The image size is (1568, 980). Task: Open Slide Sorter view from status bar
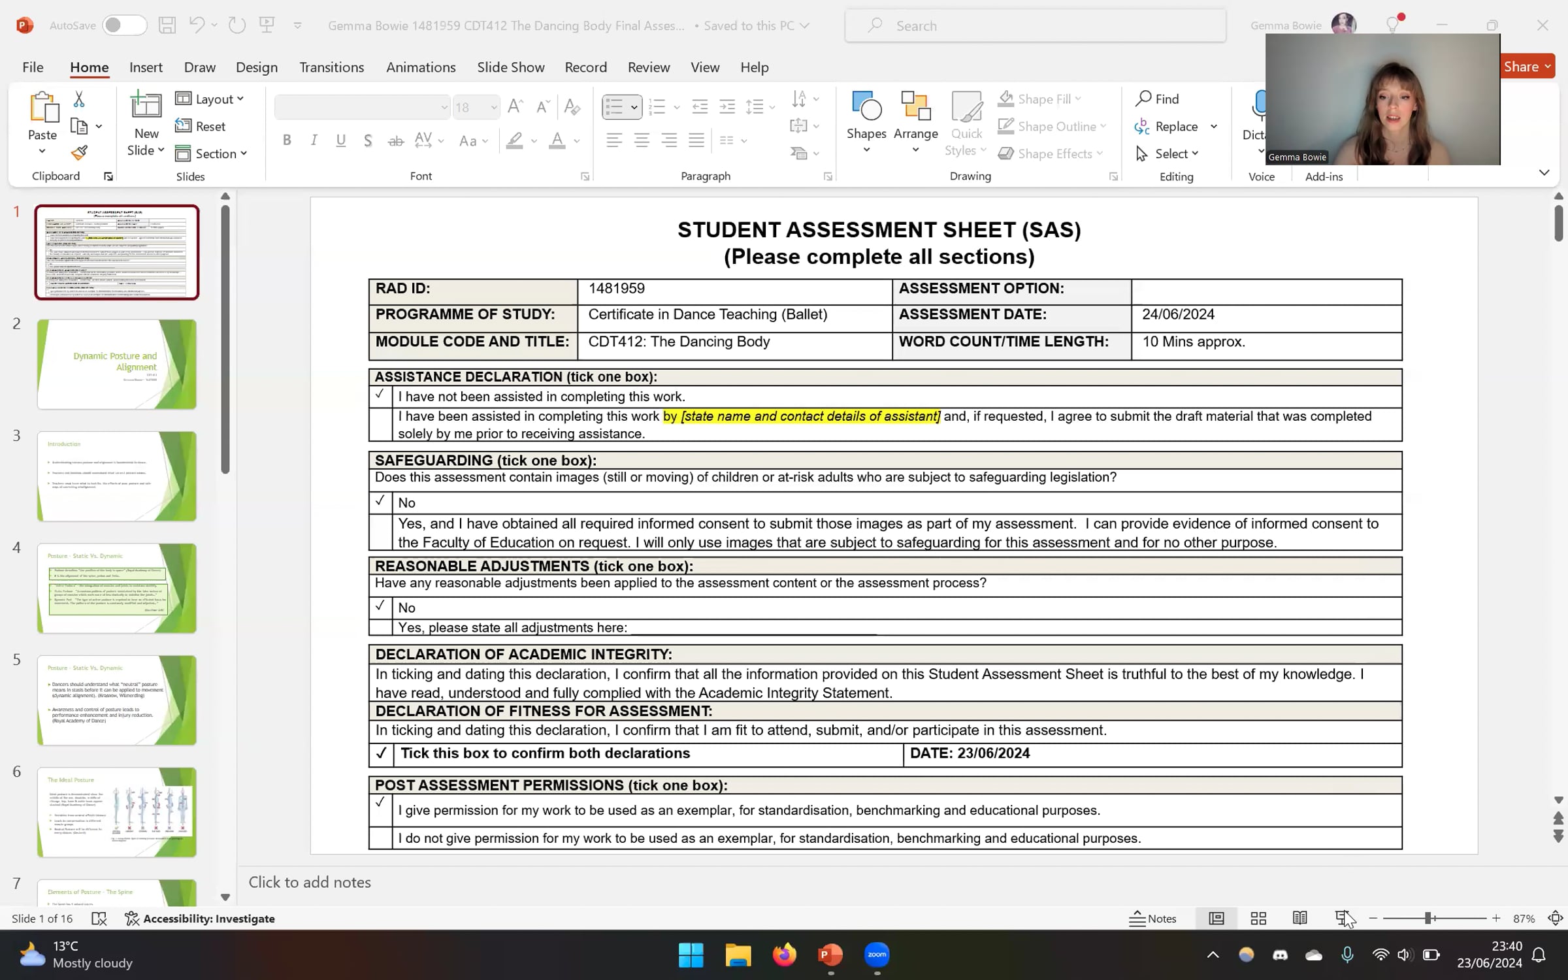1258,918
